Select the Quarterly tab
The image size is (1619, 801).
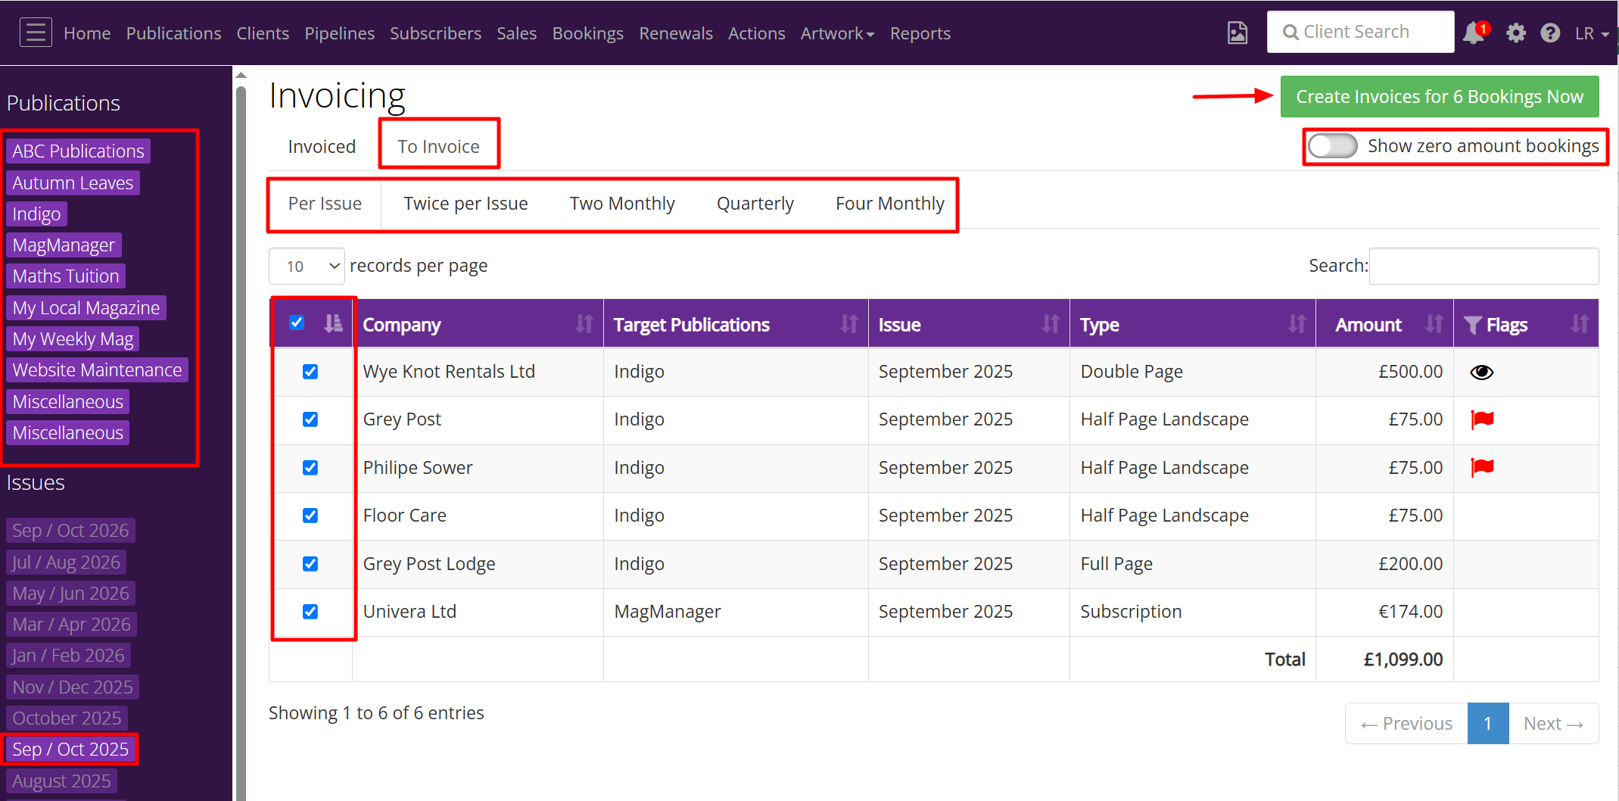pos(755,204)
